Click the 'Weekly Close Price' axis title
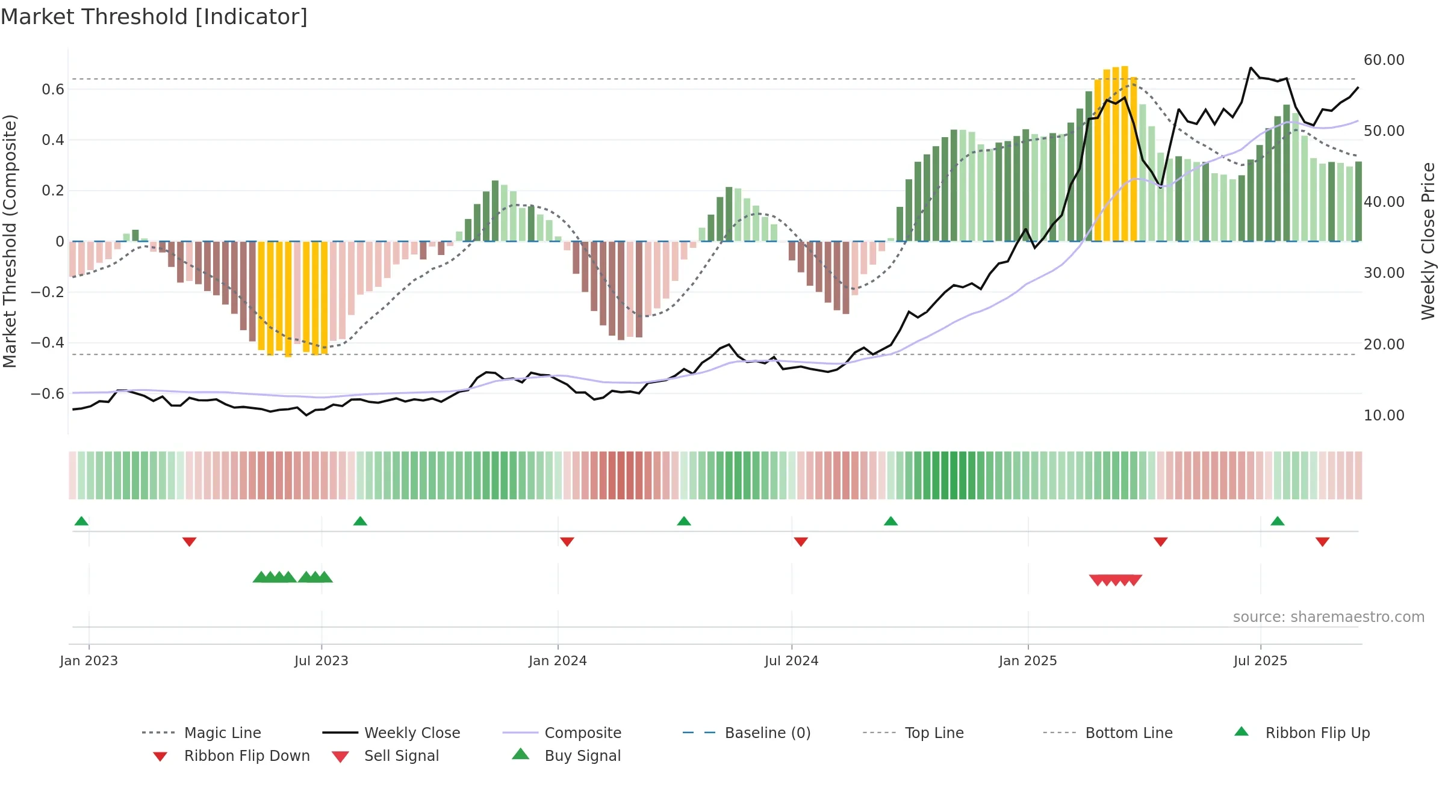This screenshot has width=1445, height=812. [x=1429, y=241]
